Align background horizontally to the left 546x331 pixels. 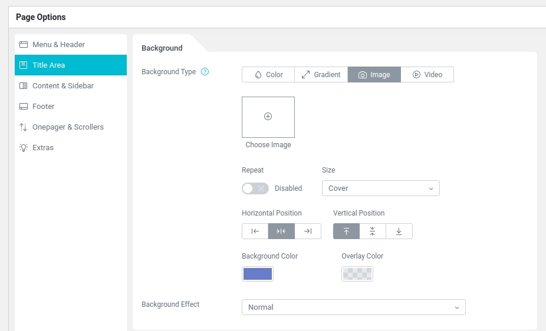pyautogui.click(x=255, y=231)
